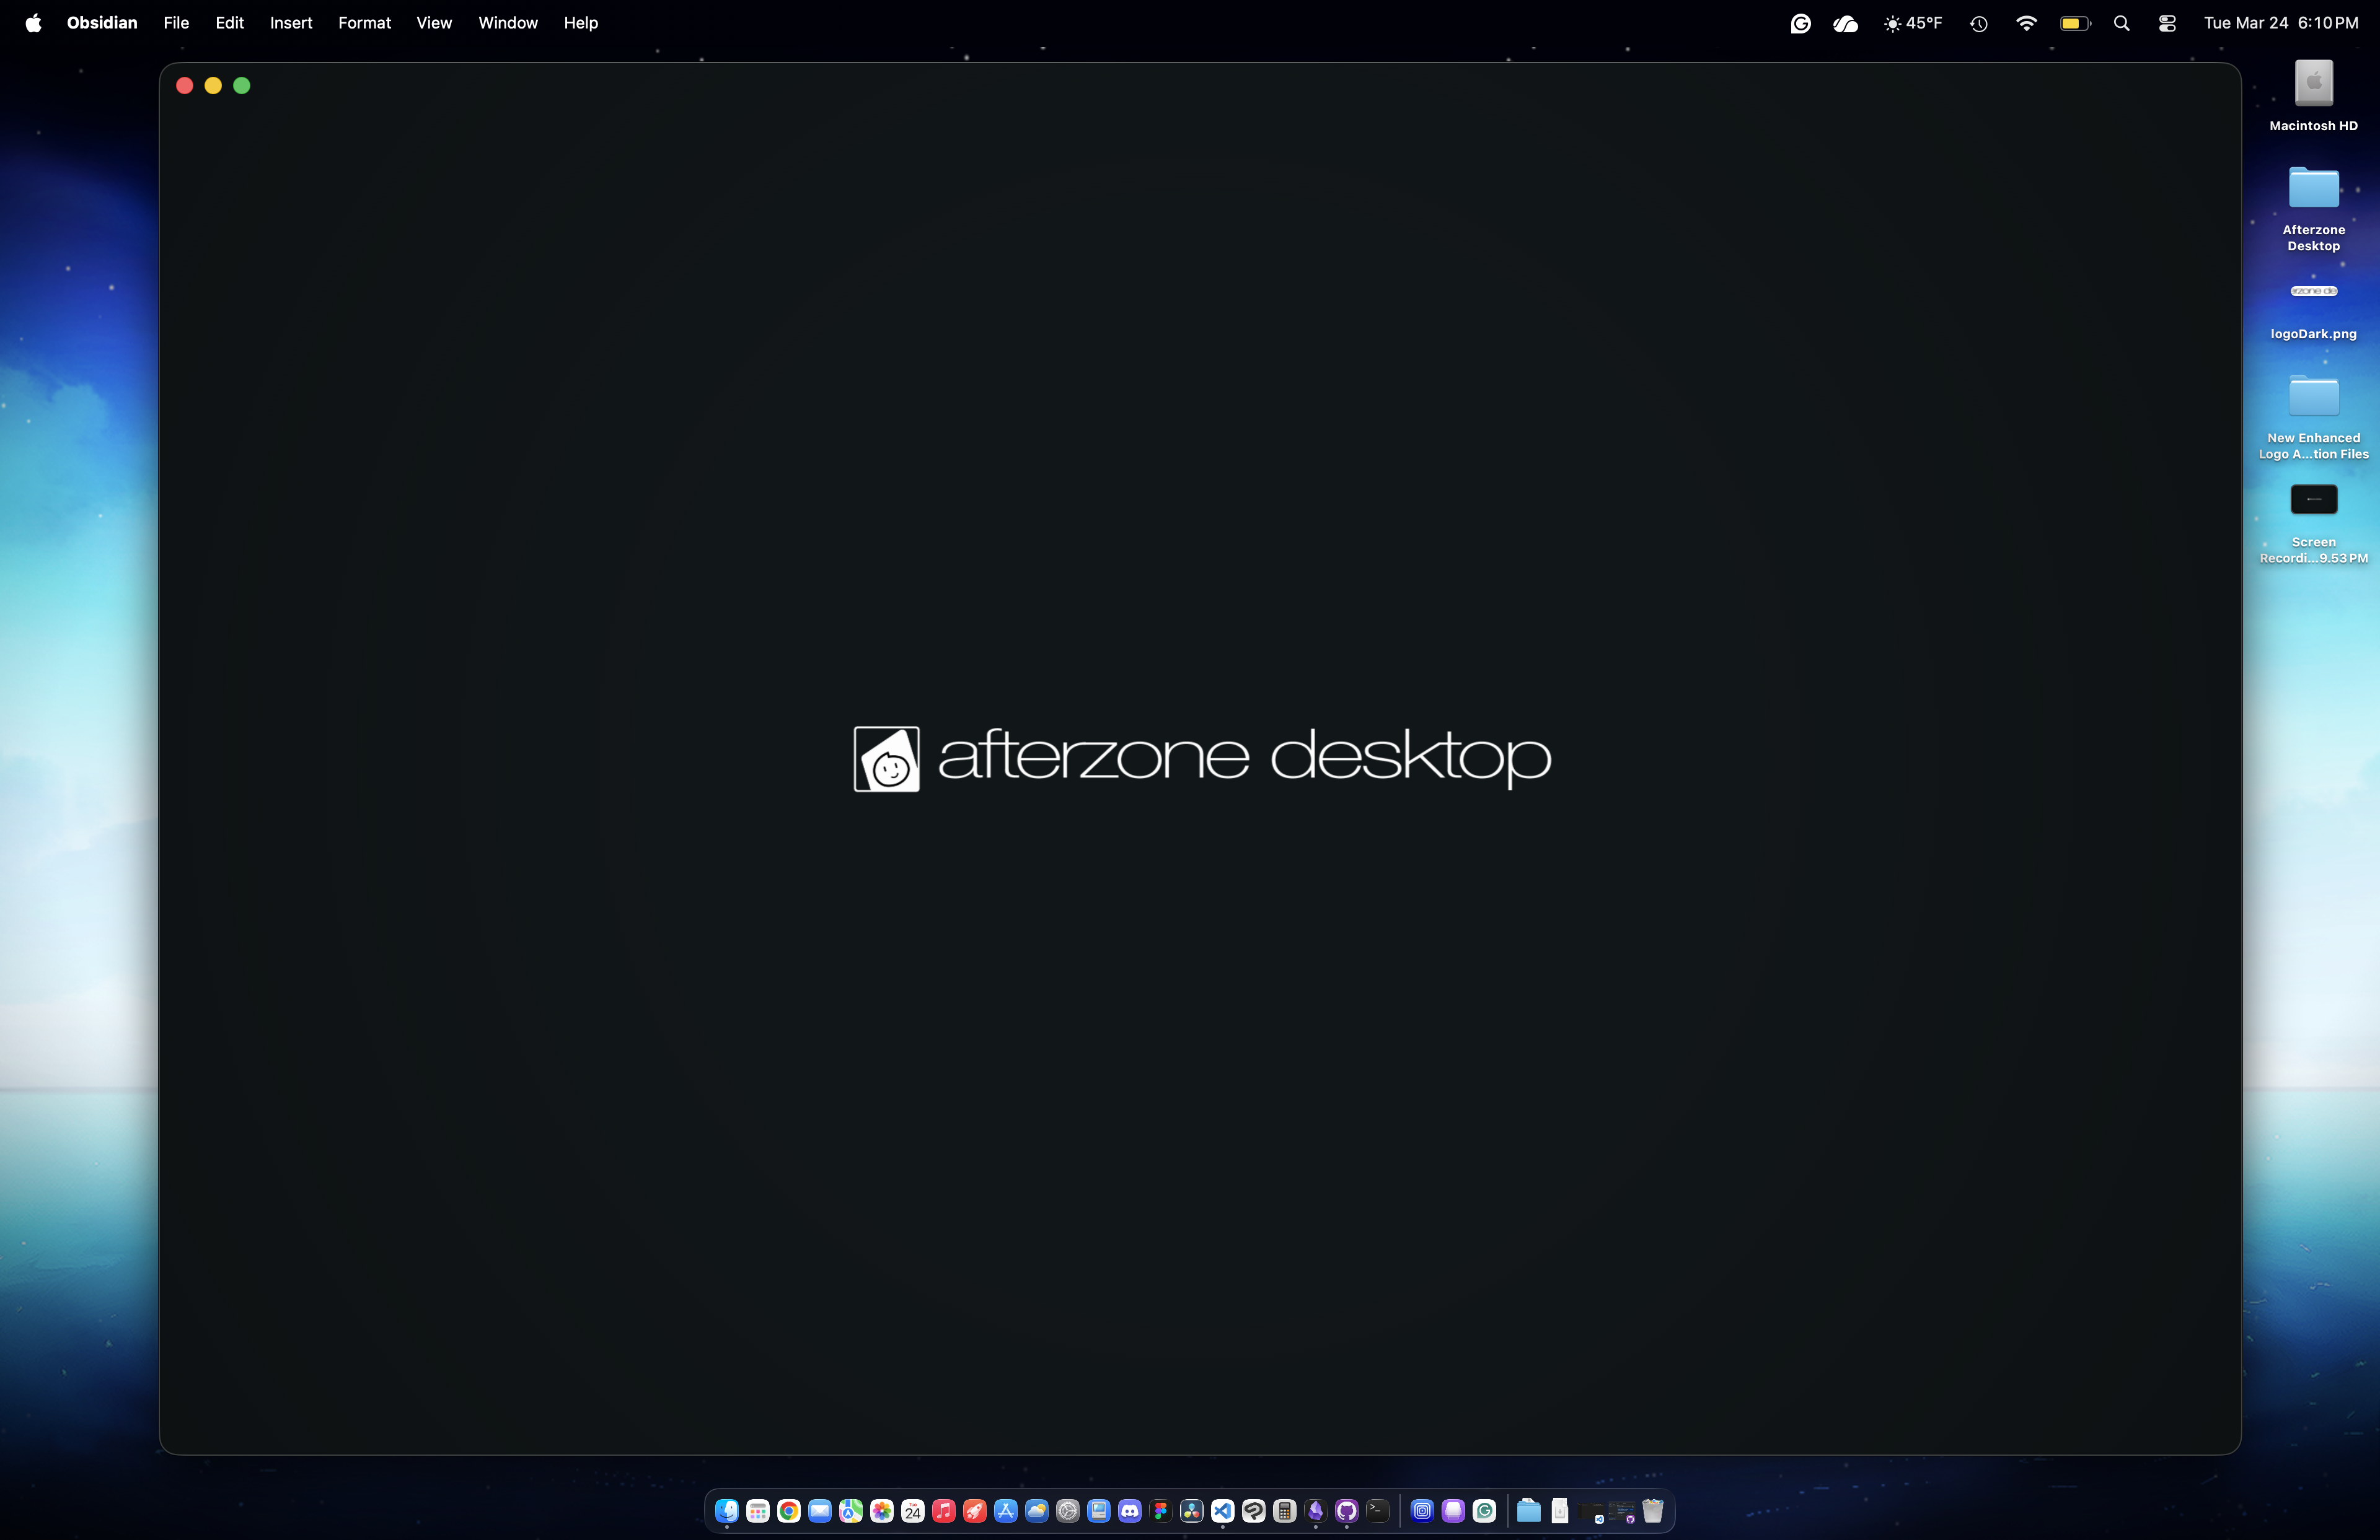This screenshot has width=2380, height=1540.
Task: Click the Grammarly menu bar icon
Action: click(1800, 23)
